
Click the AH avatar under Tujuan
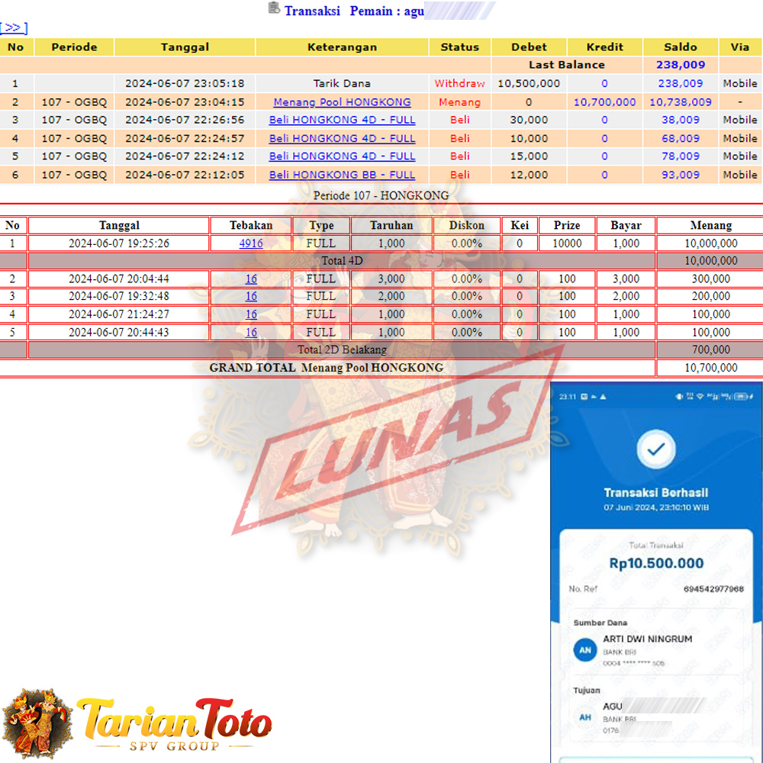tap(584, 717)
